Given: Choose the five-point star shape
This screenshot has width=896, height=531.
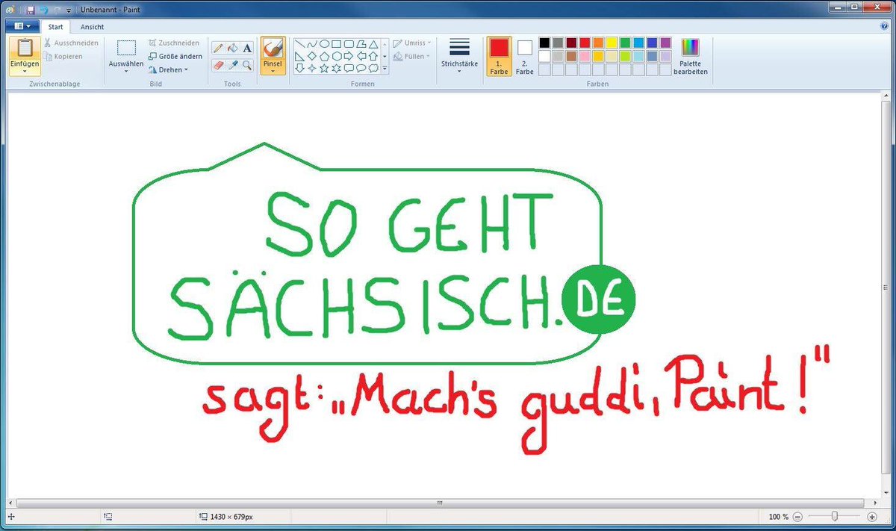Looking at the screenshot, I should pyautogui.click(x=324, y=68).
